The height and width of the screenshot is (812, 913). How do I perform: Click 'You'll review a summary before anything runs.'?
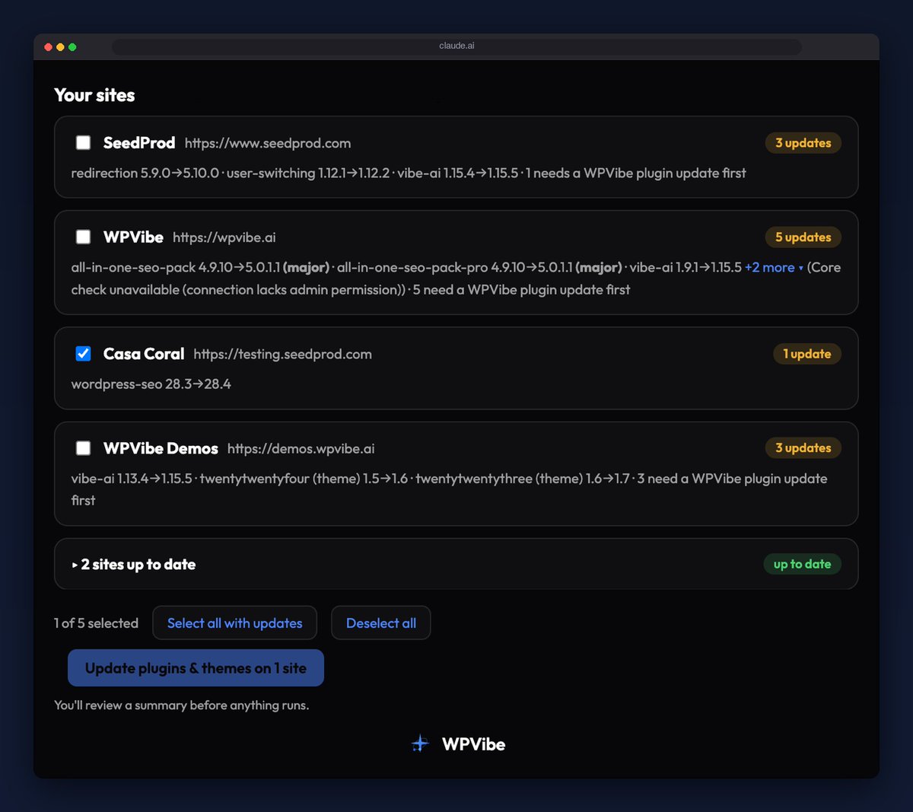181,705
